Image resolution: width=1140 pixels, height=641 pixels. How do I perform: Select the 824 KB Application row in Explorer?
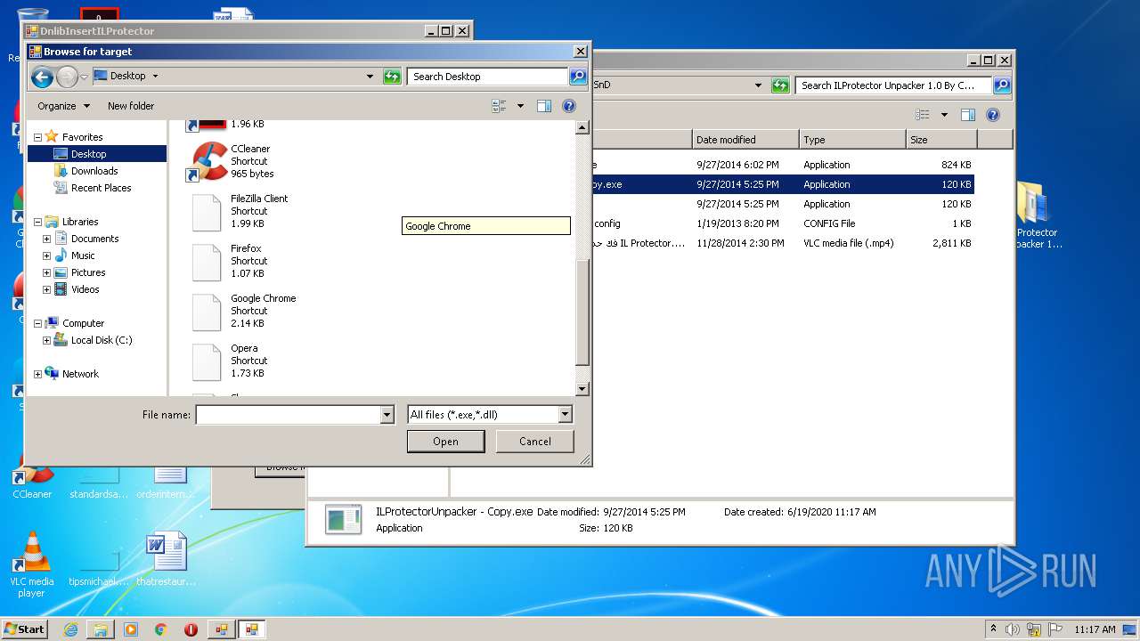pyautogui.click(x=784, y=165)
